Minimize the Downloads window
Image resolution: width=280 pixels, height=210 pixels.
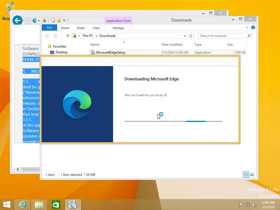coord(233,19)
